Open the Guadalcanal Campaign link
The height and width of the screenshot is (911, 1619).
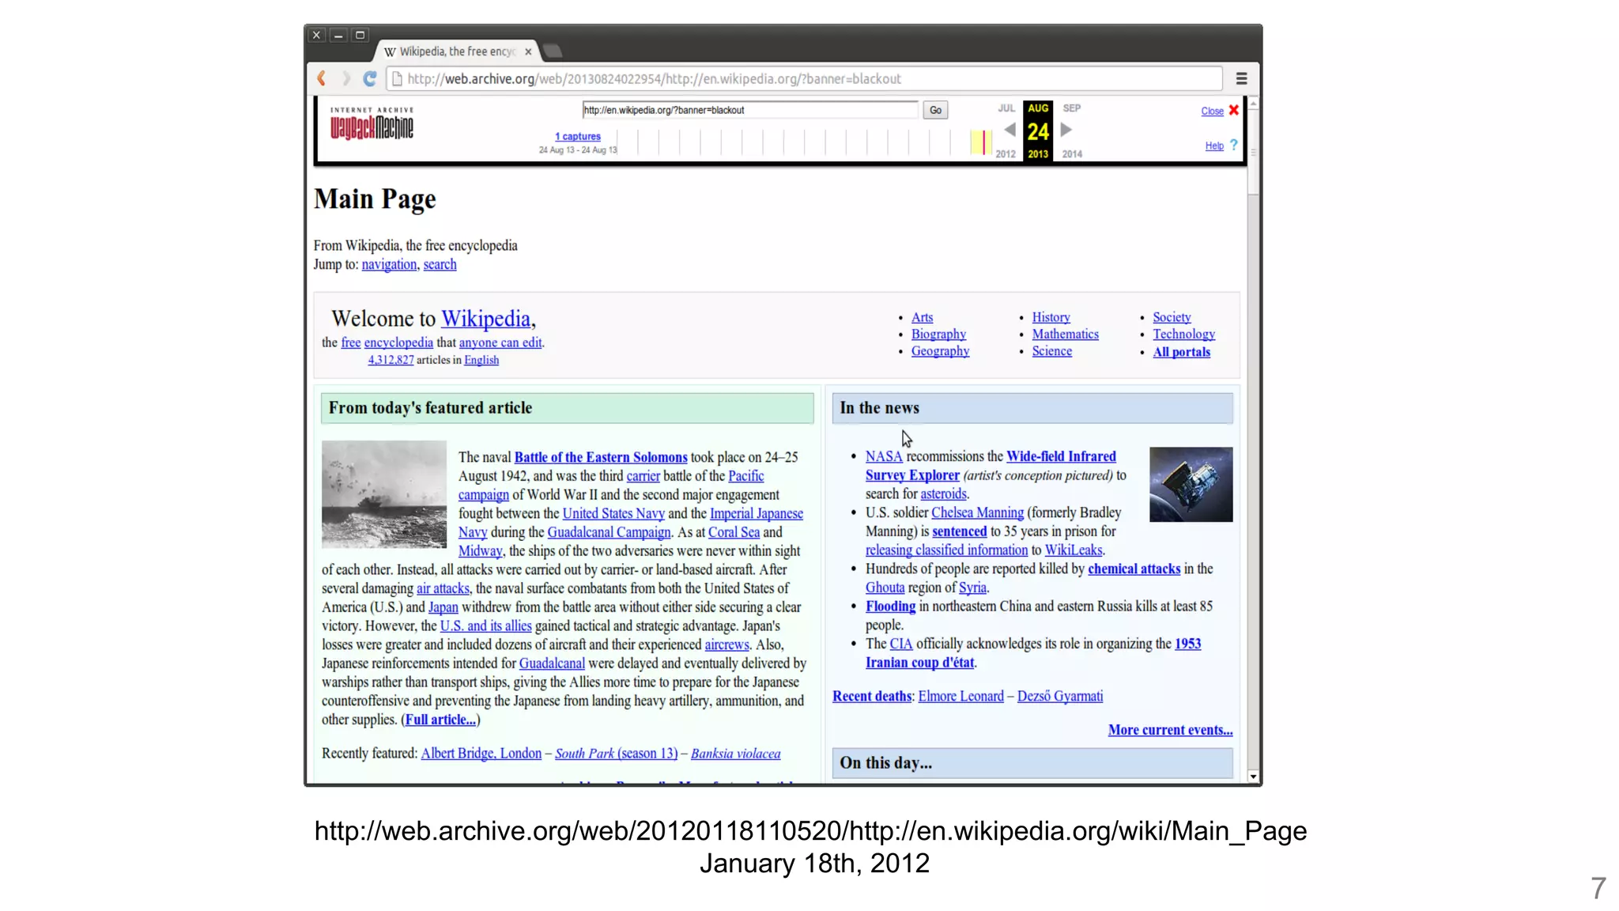pyautogui.click(x=609, y=532)
